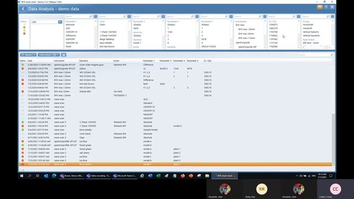Image resolution: width=354 pixels, height=199 pixels.
Task: Click the magnifier in the table search box
Action: (332, 55)
